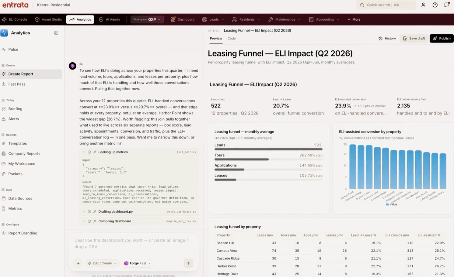The height and width of the screenshot is (277, 454).
Task: Open Company Reports in sidebar
Action: click(24, 154)
